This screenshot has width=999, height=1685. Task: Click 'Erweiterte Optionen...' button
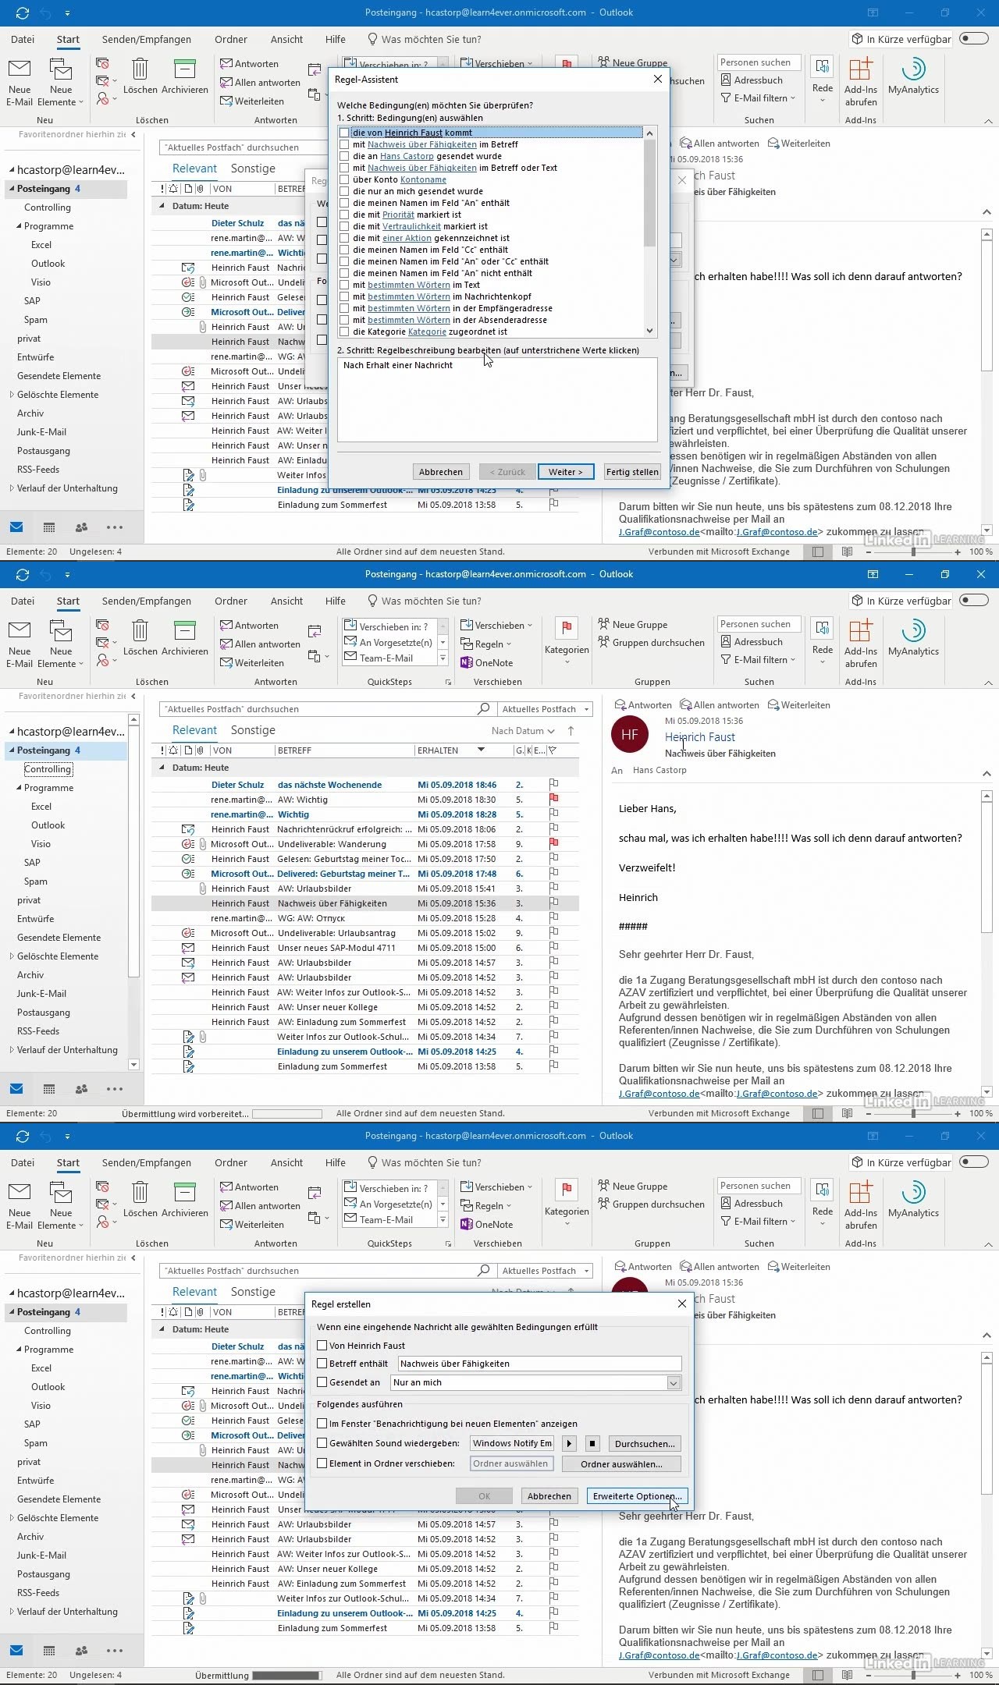(x=637, y=1496)
